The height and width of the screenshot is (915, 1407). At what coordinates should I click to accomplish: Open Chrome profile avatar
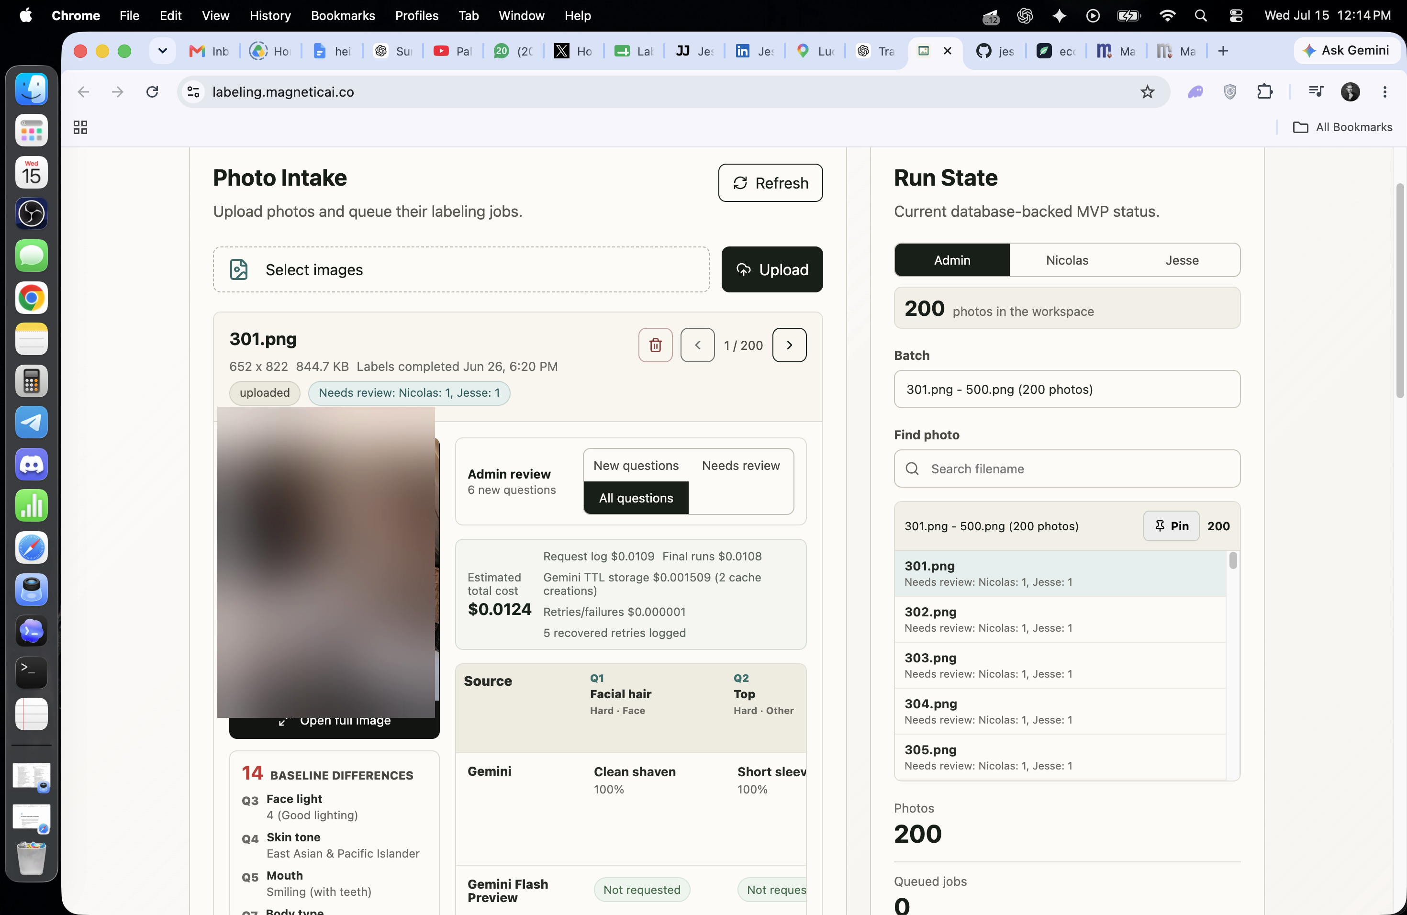[x=1350, y=92]
